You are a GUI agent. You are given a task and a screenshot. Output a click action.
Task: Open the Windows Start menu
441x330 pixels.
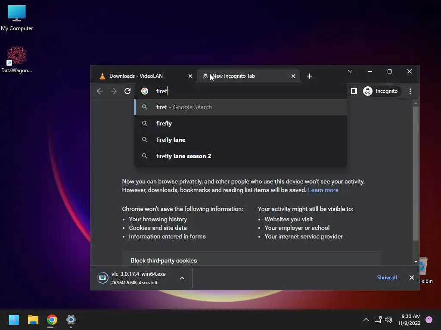14,320
